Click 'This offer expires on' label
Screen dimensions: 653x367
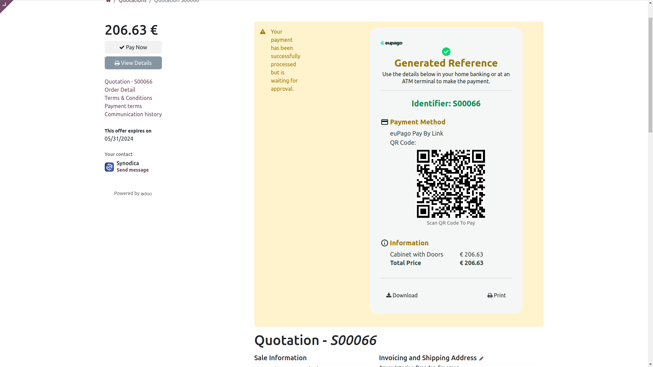point(128,131)
